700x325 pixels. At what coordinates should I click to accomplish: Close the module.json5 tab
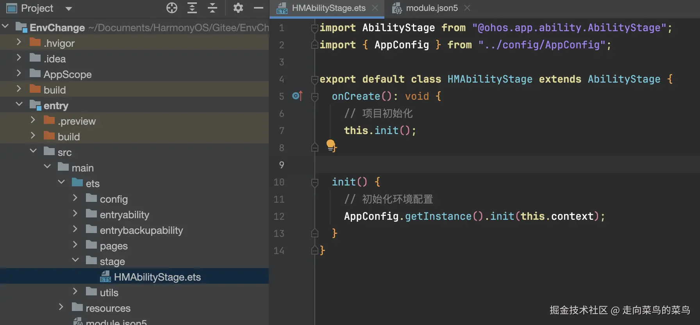[467, 8]
